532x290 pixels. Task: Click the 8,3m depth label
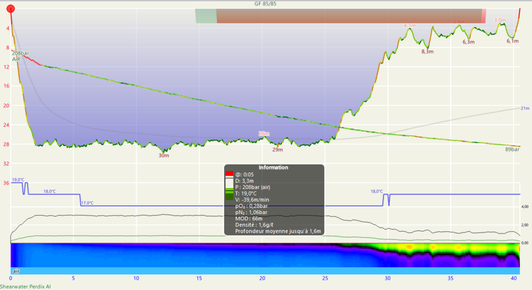428,52
